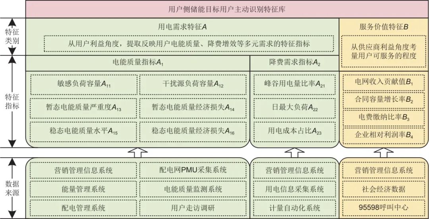Open the 电能质量指标A1 section heading
This screenshot has height=219, width=429.
pos(138,63)
